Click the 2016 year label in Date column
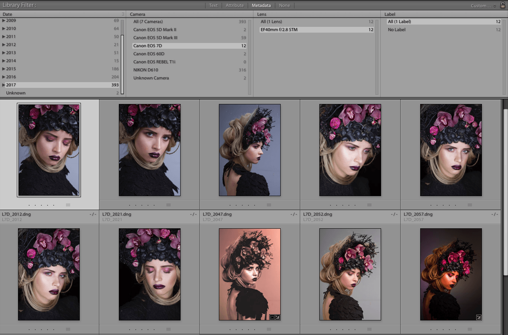The height and width of the screenshot is (335, 508). click(x=11, y=77)
